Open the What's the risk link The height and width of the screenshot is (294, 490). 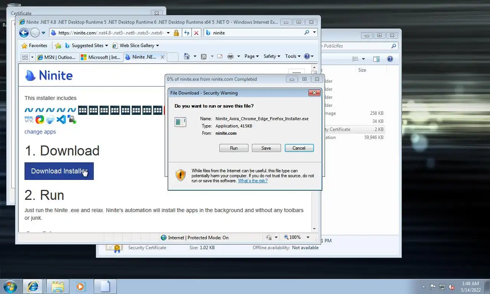point(253,181)
